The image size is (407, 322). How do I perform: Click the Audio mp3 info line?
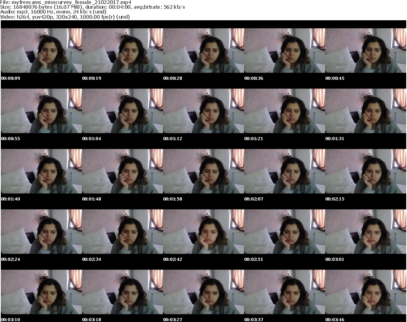[x=53, y=12]
